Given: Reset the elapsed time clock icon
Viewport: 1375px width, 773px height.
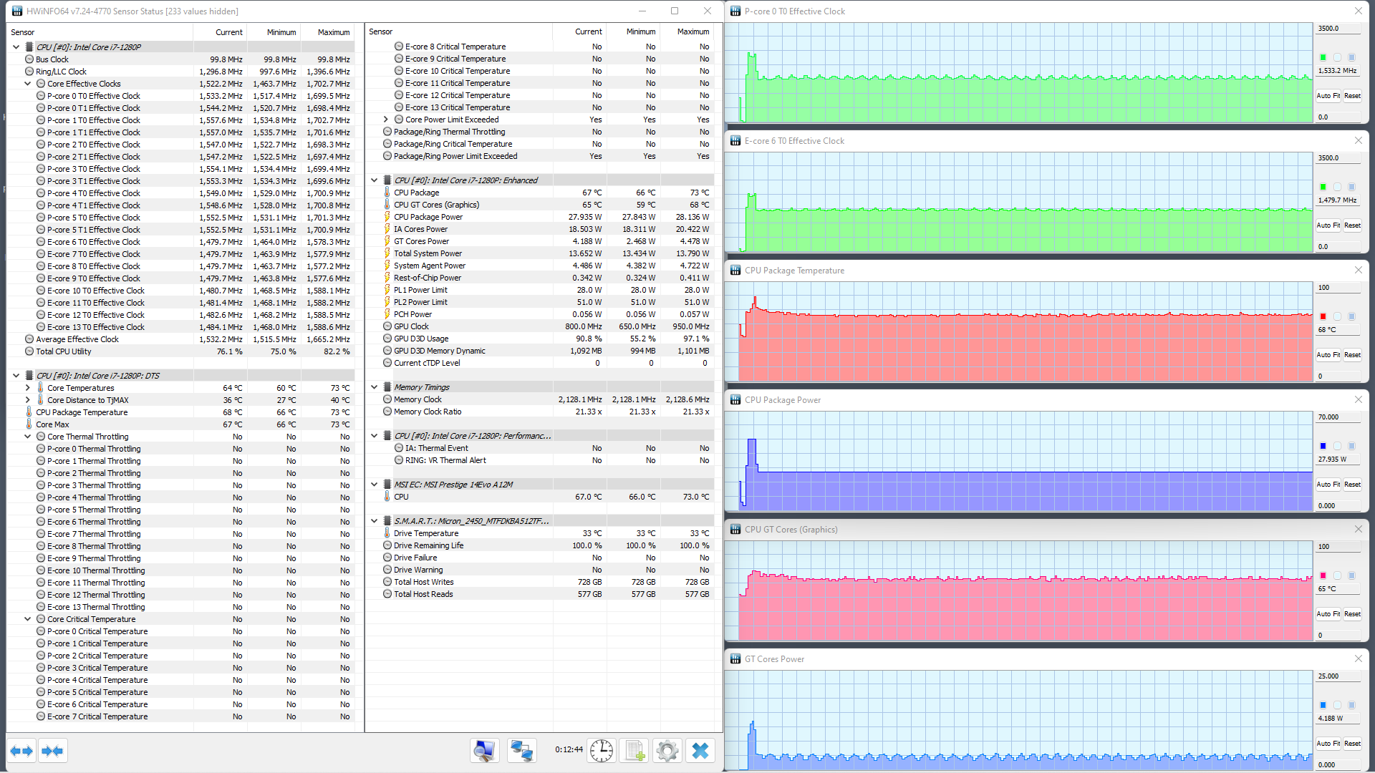Looking at the screenshot, I should click(602, 751).
